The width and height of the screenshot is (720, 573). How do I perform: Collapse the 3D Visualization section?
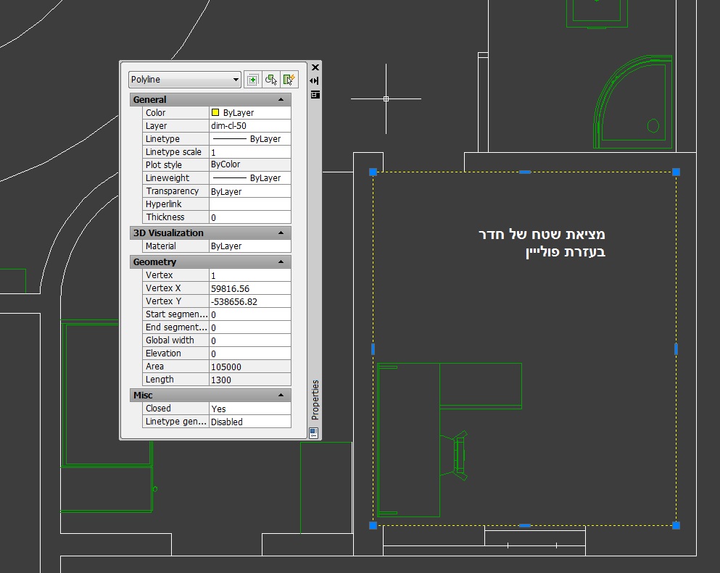coord(281,233)
